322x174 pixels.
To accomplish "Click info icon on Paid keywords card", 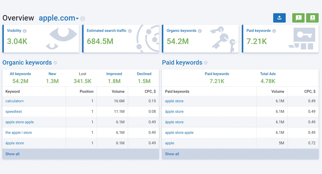I will tap(274, 31).
